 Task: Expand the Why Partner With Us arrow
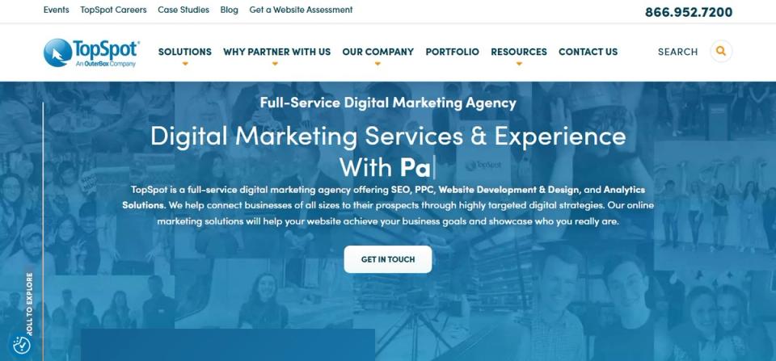[x=275, y=64]
